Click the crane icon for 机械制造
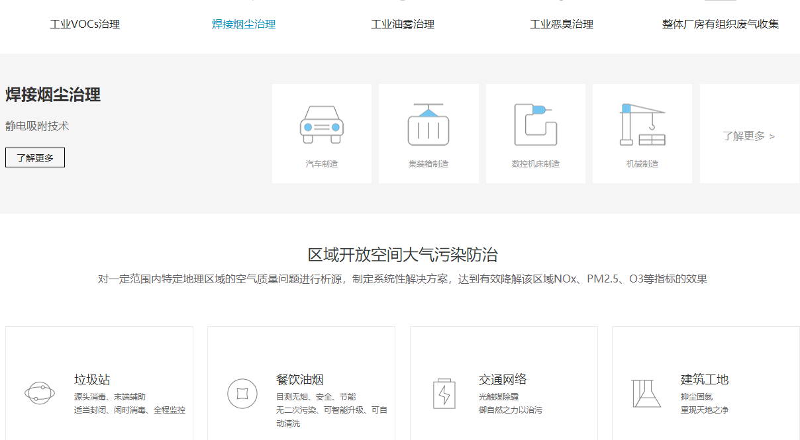This screenshot has width=800, height=440. click(x=642, y=122)
